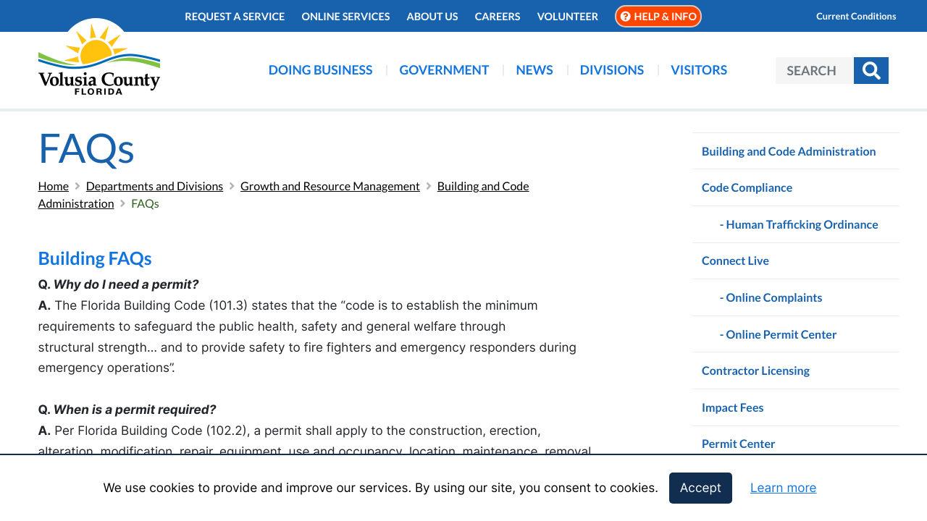The height and width of the screenshot is (521, 927).
Task: View Current Conditions link
Action: [855, 16]
